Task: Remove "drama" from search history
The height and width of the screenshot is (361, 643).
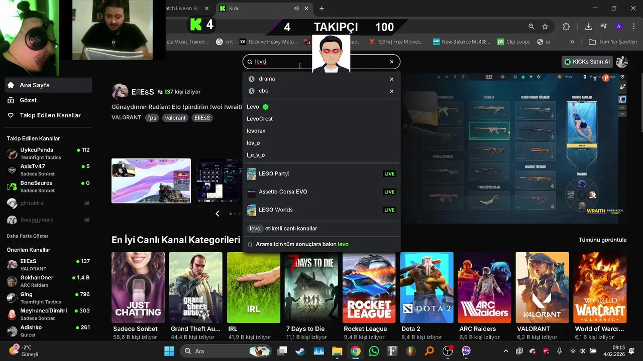Action: [392, 79]
